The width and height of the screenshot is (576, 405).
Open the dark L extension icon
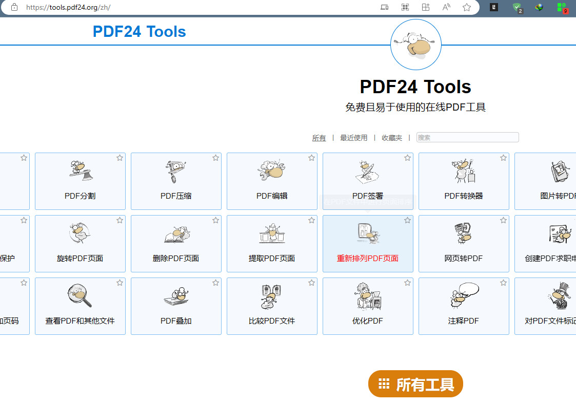click(x=494, y=7)
